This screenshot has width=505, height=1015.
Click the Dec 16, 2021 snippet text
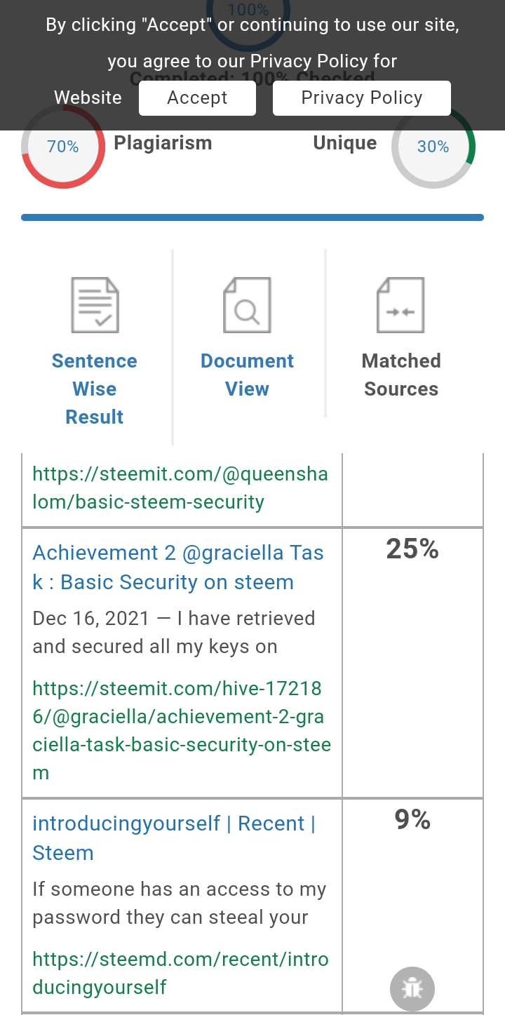(174, 632)
